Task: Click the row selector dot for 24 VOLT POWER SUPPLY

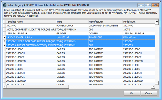Action: click(4, 37)
